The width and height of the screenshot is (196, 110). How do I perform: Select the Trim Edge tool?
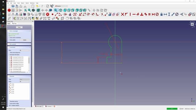(x=102, y=14)
